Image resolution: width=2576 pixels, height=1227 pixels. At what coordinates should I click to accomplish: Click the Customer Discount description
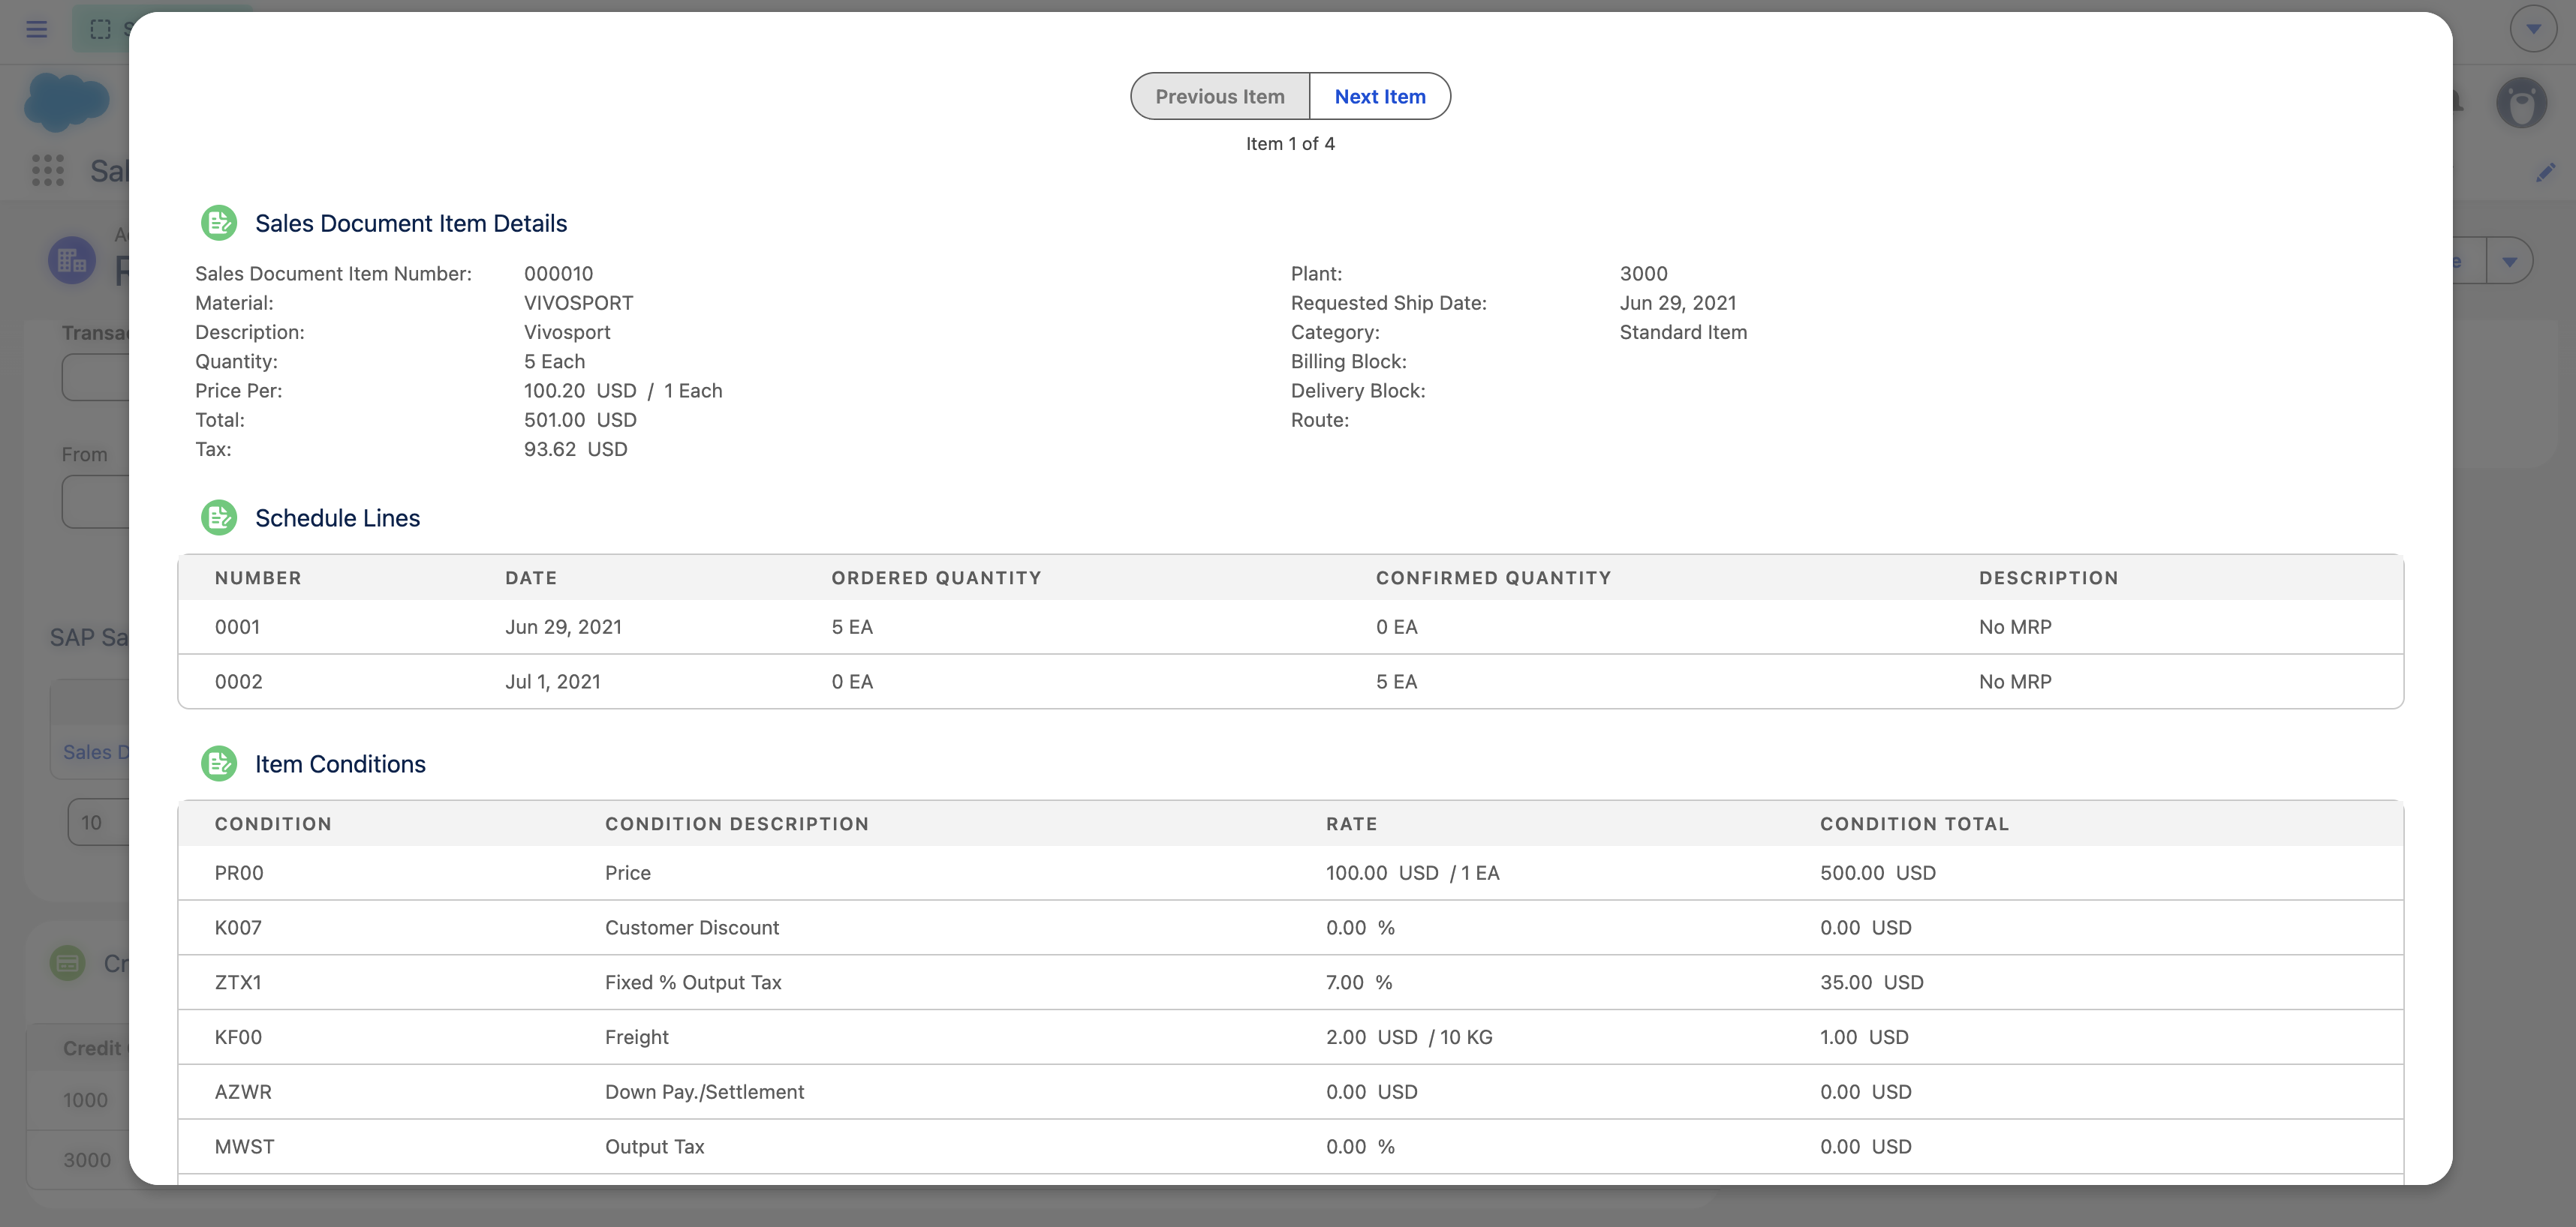coord(692,927)
